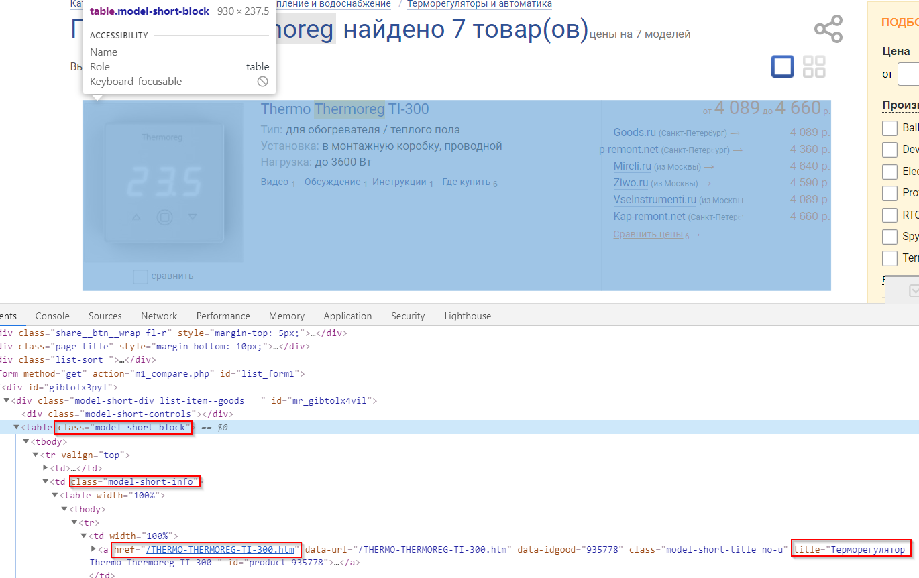Screen dimensions: 919x578
Task: Check the "Elec" manufacturer filter
Action: pos(889,171)
